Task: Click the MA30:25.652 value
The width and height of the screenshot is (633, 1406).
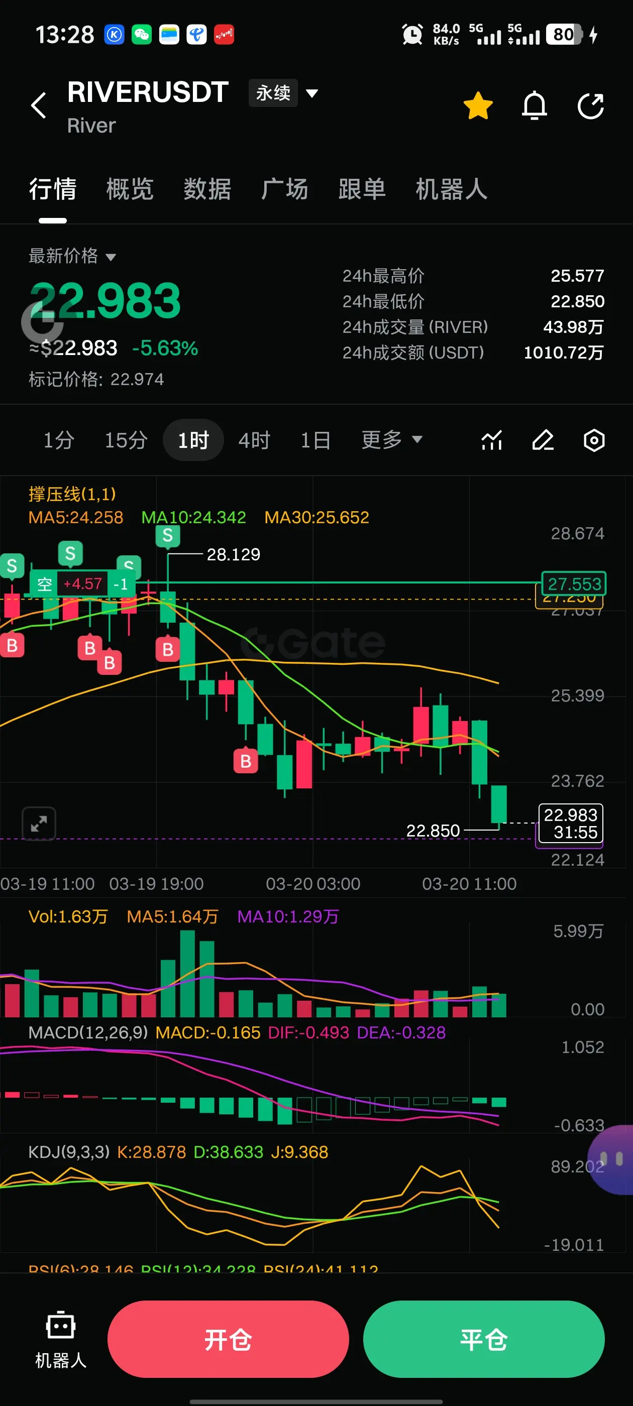Action: (317, 517)
